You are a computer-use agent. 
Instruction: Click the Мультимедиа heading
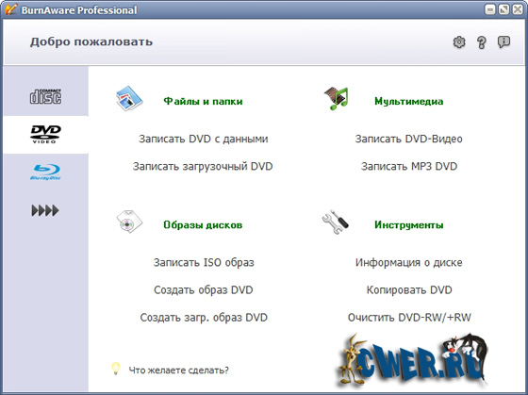[409, 101]
